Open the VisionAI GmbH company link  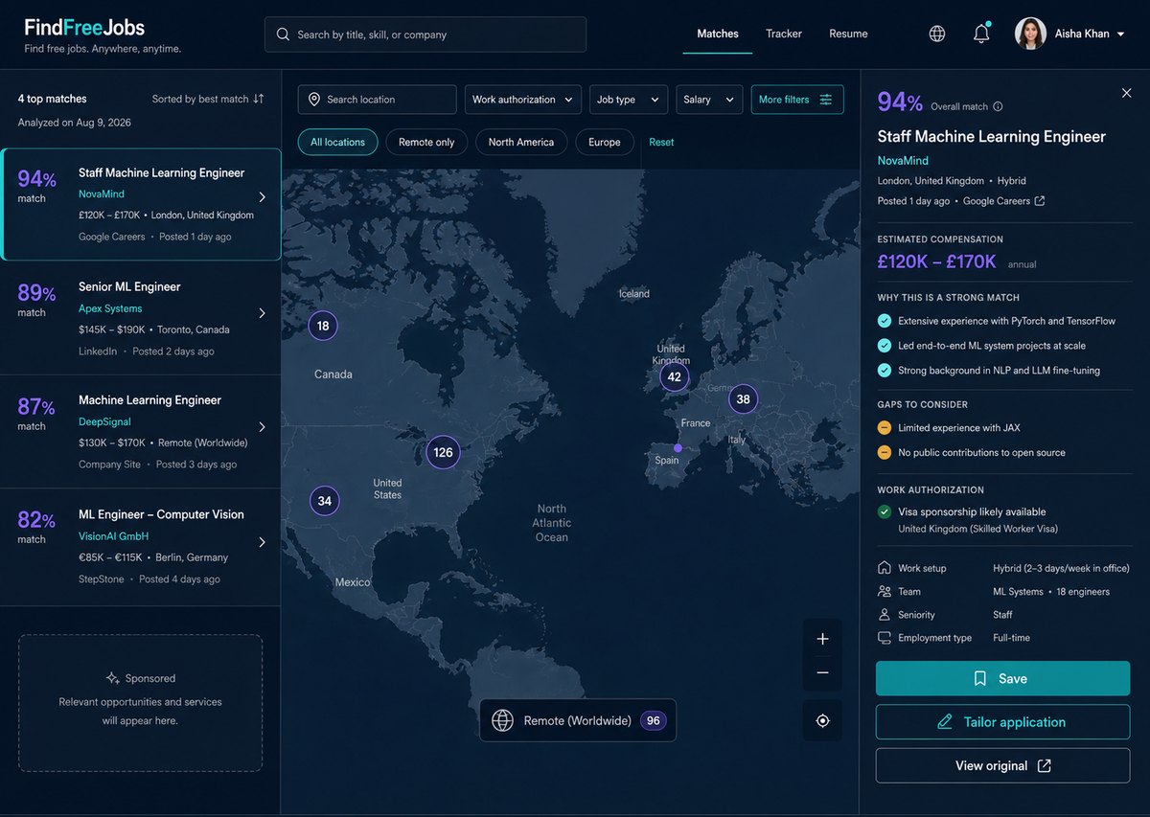coord(113,536)
